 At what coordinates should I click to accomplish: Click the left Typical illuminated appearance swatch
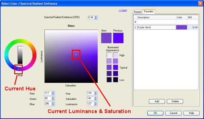(x=109, y=67)
